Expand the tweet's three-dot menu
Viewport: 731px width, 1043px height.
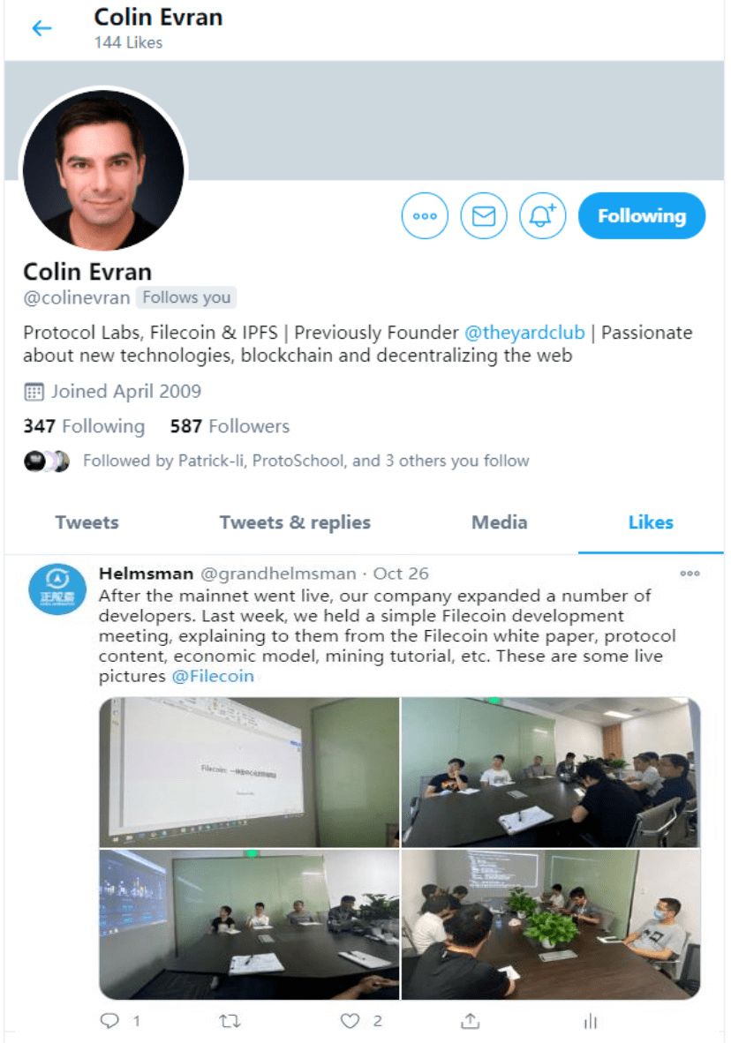pyautogui.click(x=690, y=573)
